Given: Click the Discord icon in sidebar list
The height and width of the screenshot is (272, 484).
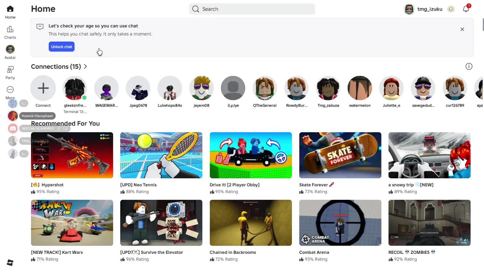Looking at the screenshot, I should coord(13,128).
